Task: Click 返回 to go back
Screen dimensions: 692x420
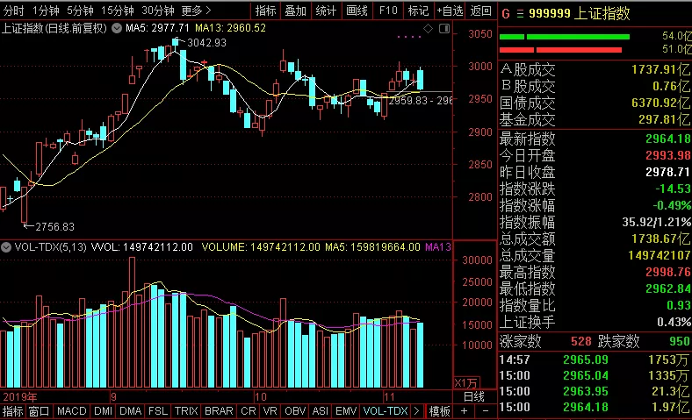Action: pos(480,11)
